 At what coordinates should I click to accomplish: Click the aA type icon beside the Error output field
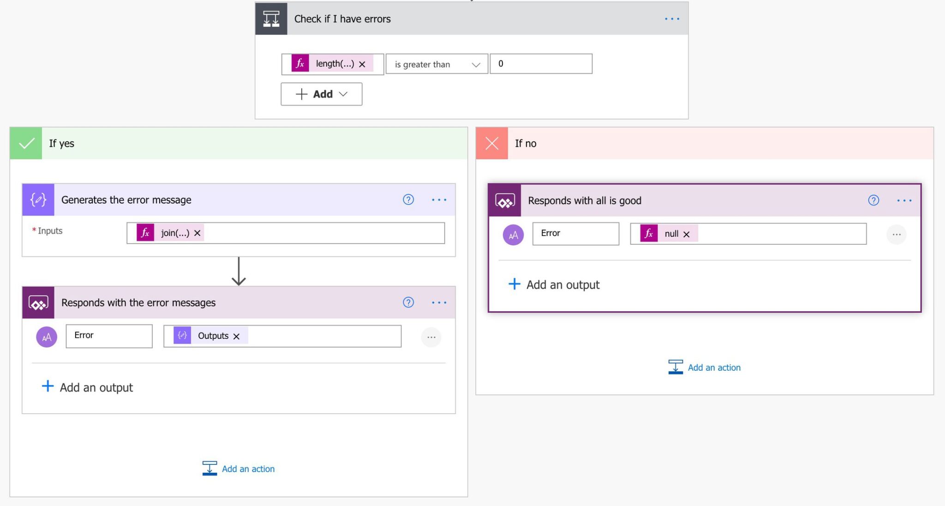click(46, 337)
